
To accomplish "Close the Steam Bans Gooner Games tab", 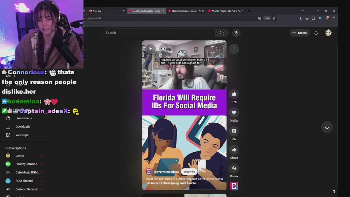I will click(203, 11).
